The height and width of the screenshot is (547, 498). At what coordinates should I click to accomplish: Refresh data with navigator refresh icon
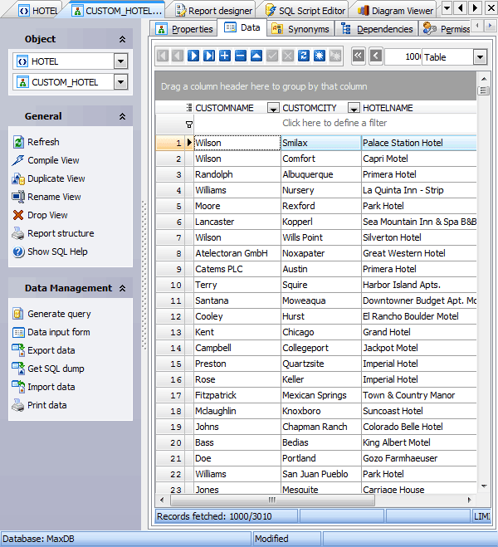point(304,56)
